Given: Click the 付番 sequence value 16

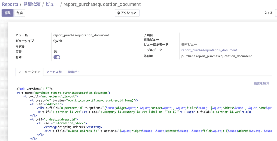Looking at the screenshot, I should click(x=55, y=51).
